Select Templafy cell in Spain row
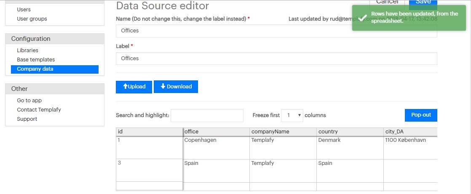This screenshot has width=471, height=194. click(283, 171)
